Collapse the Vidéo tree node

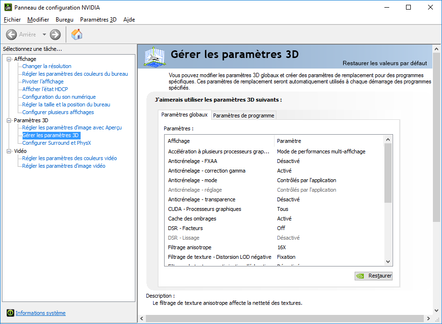tap(9, 151)
